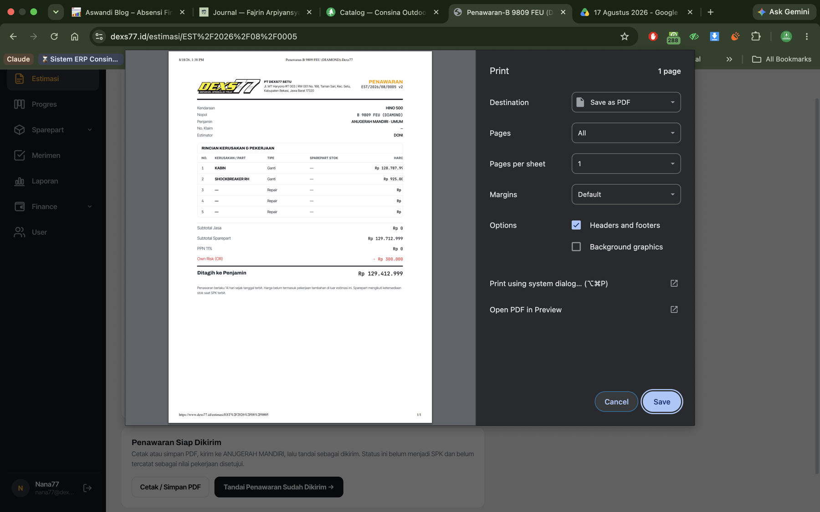The width and height of the screenshot is (820, 512).
Task: Open the Sistem ERP Consin bookmark
Action: (80, 59)
